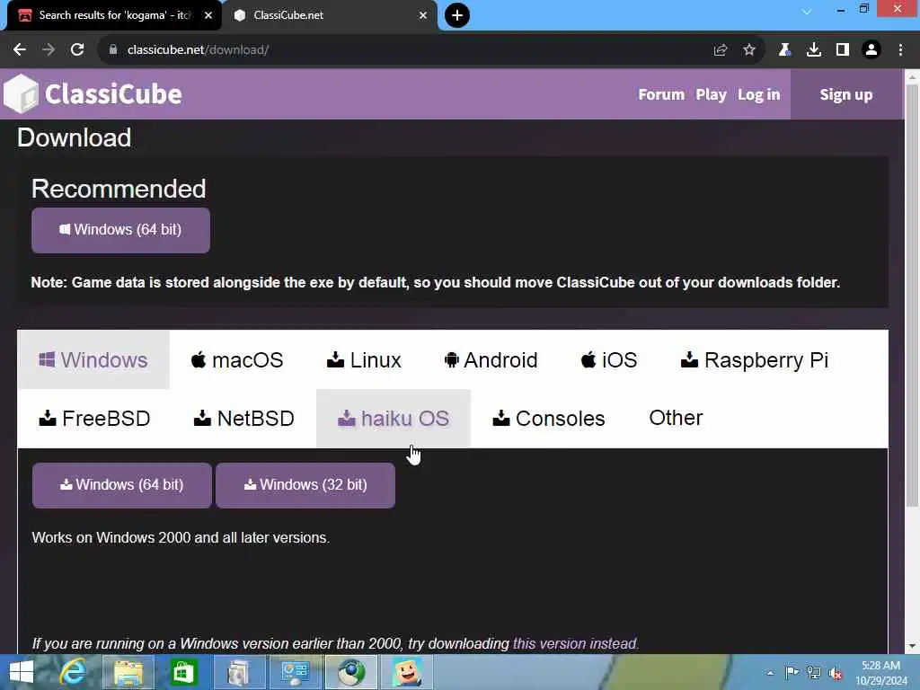The width and height of the screenshot is (920, 690).
Task: Click the browser forward arrow
Action: point(49,50)
